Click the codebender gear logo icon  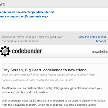coord(5,51)
